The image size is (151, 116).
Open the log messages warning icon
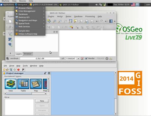(x=111, y=58)
